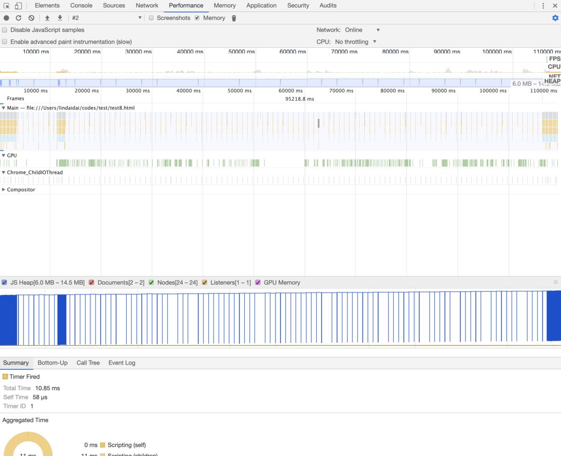Viewport: 561px width, 456px height.
Task: Start recording with the record button
Action: point(6,18)
